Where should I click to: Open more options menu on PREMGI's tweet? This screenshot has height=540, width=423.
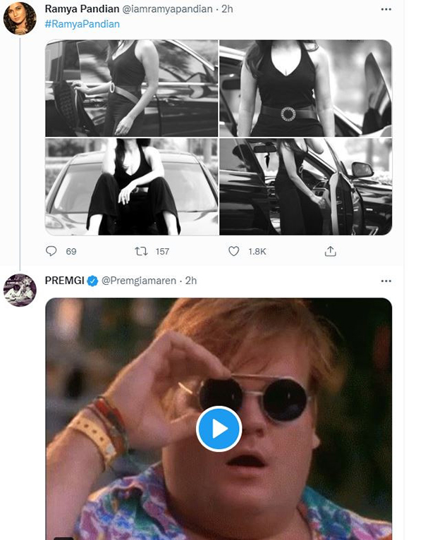[x=386, y=281]
